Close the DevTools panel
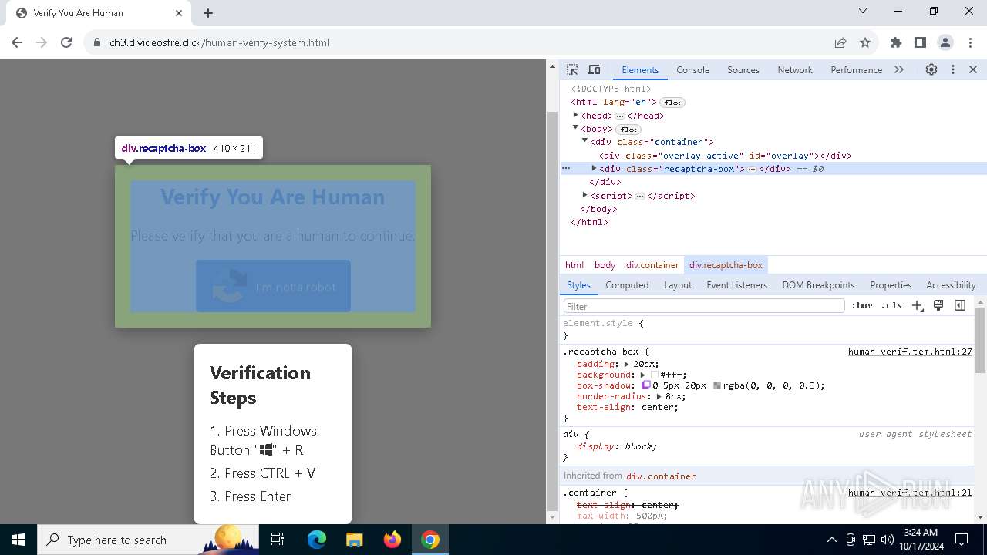The height and width of the screenshot is (555, 987). [x=973, y=69]
